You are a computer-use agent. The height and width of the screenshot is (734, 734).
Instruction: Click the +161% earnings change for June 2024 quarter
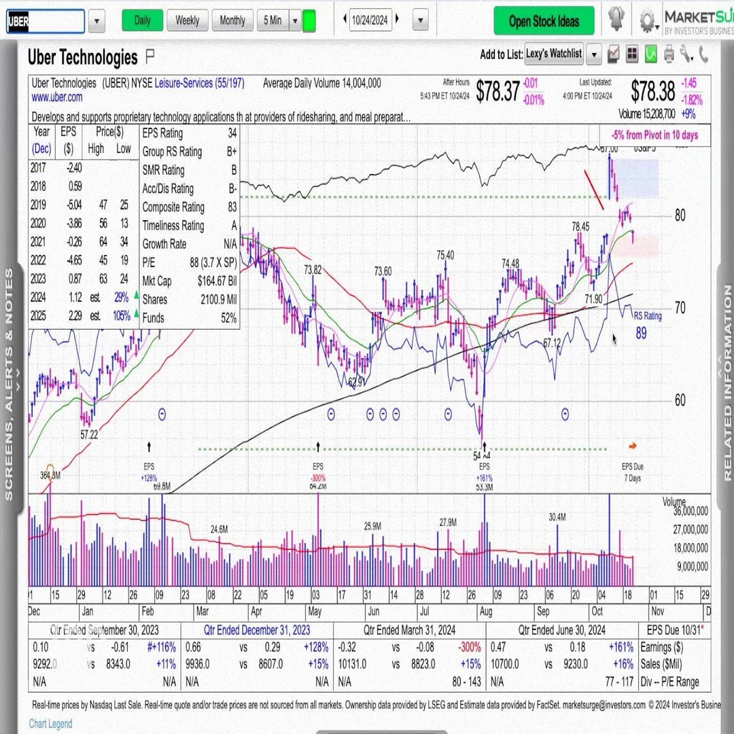click(x=621, y=648)
